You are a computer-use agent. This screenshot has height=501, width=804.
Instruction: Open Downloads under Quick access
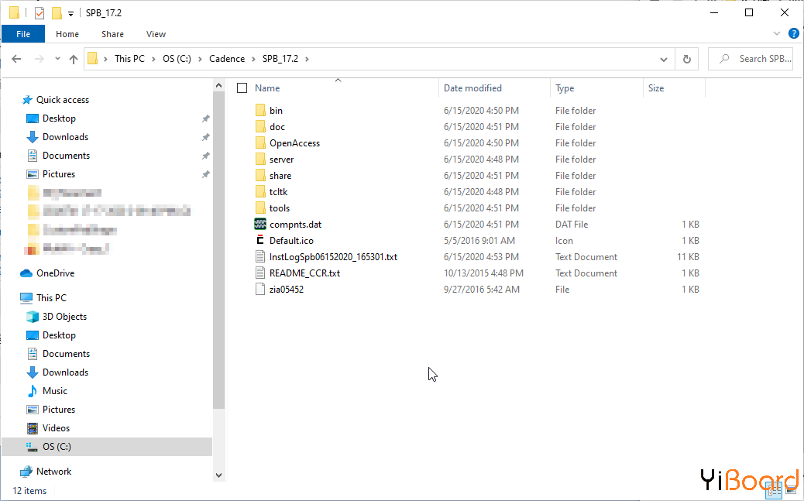point(57,137)
